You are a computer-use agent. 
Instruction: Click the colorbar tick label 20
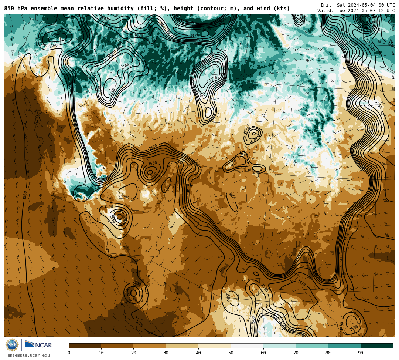(x=134, y=353)
